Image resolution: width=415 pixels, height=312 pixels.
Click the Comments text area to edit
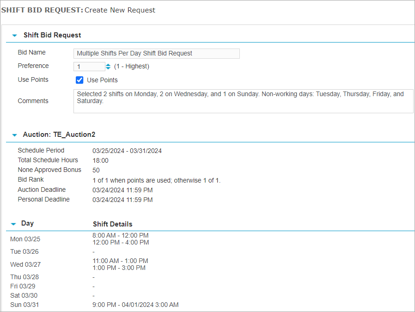pyautogui.click(x=244, y=101)
